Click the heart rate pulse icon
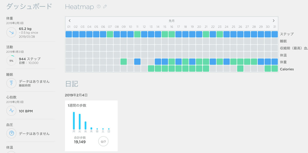The height and width of the screenshot is (153, 308). [12, 111]
